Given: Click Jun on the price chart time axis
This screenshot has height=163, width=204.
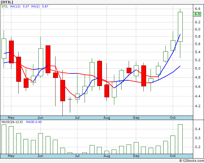Looking at the screenshot, I should pyautogui.click(x=40, y=118).
